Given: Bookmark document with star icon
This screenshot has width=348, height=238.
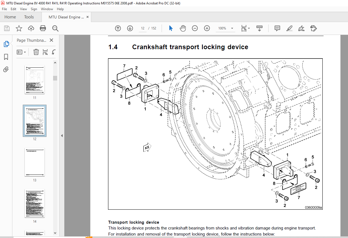Looking at the screenshot, I should pos(19,28).
